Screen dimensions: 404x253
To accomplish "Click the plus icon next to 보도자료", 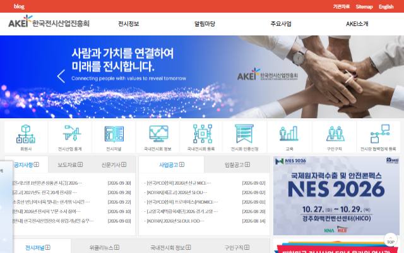I will point(80,164).
